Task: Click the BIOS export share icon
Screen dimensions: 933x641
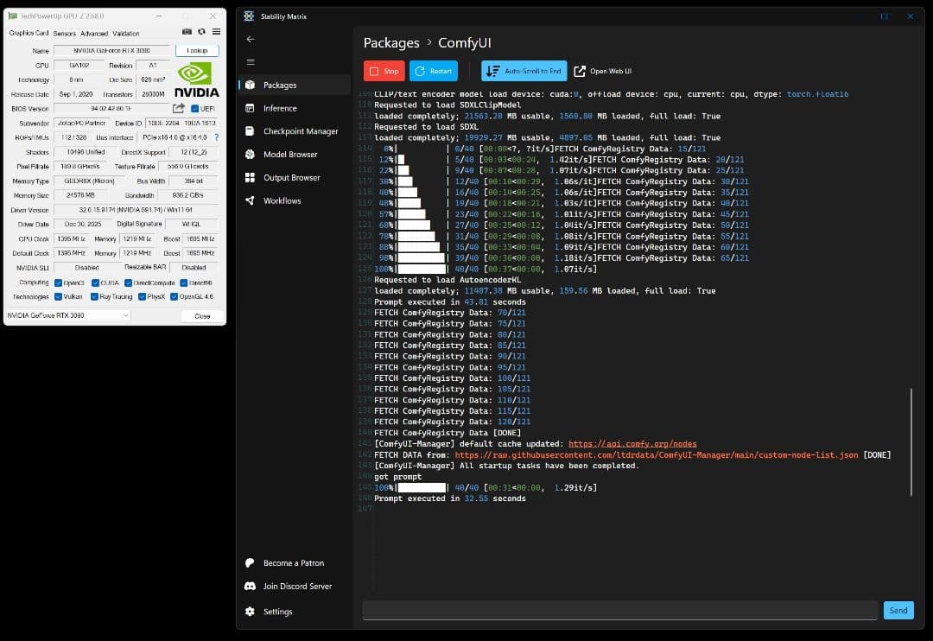Action: tap(179, 109)
